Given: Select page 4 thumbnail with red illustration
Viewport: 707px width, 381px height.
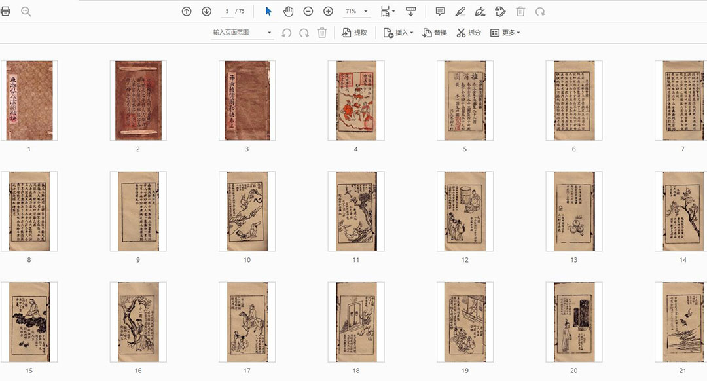Looking at the screenshot, I should pos(355,100).
